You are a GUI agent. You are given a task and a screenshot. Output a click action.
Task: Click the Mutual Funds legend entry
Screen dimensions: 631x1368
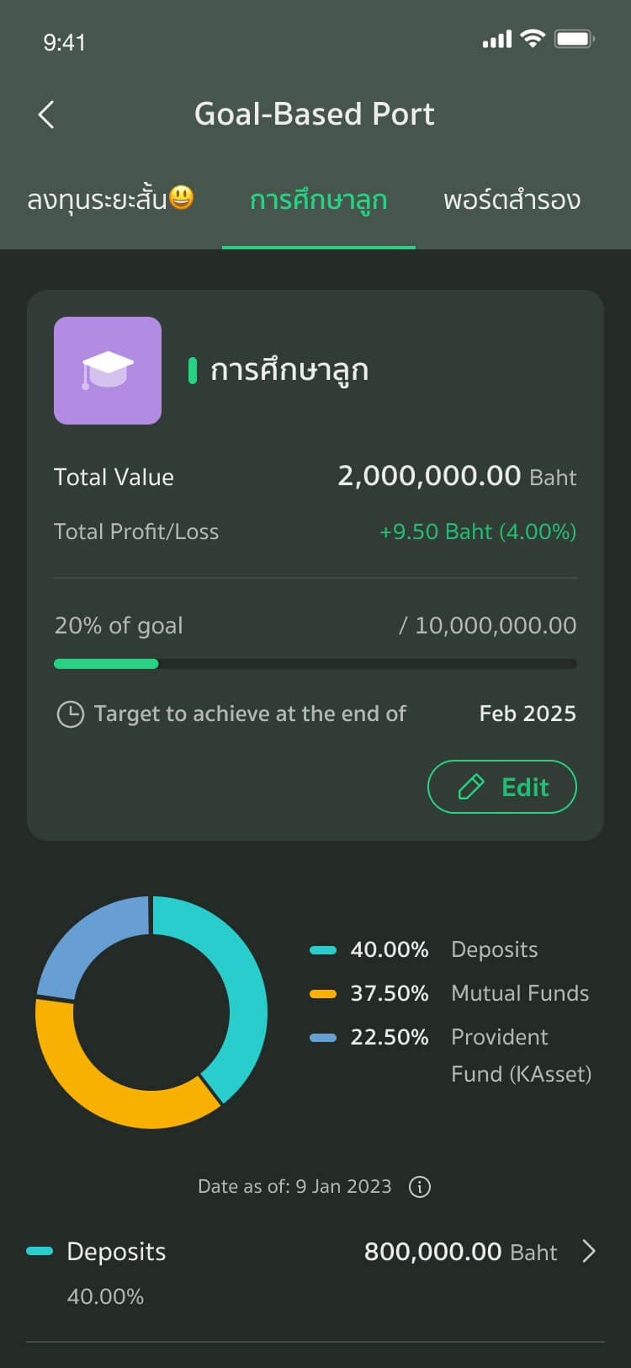449,993
